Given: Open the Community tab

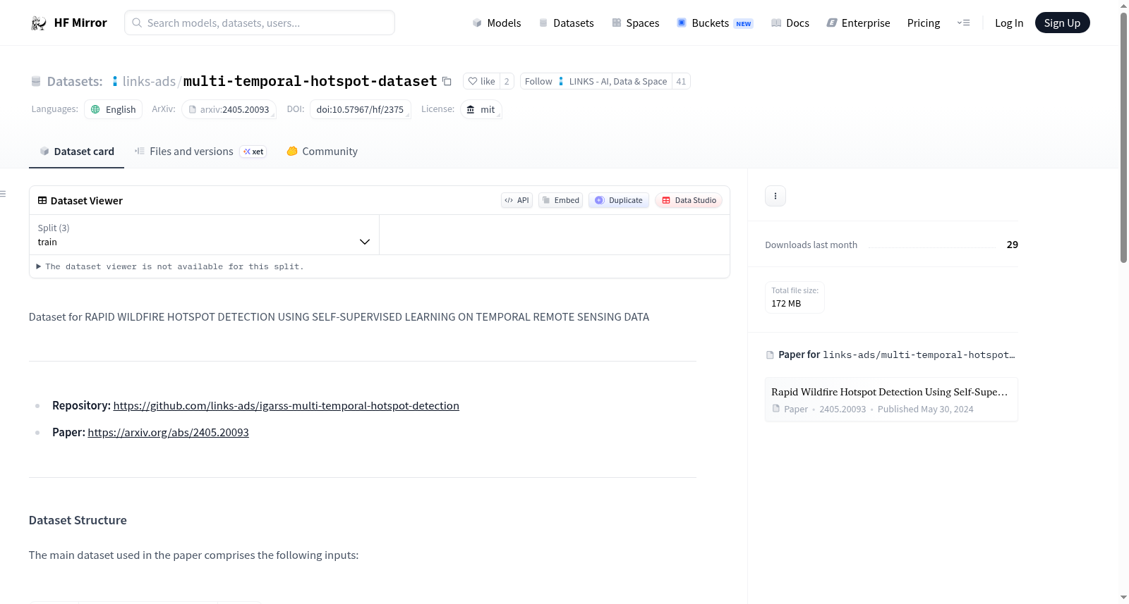Looking at the screenshot, I should point(322,152).
